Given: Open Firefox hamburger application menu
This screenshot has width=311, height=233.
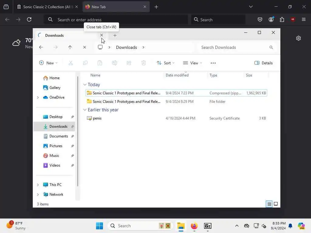Looking at the screenshot, I should point(304,19).
